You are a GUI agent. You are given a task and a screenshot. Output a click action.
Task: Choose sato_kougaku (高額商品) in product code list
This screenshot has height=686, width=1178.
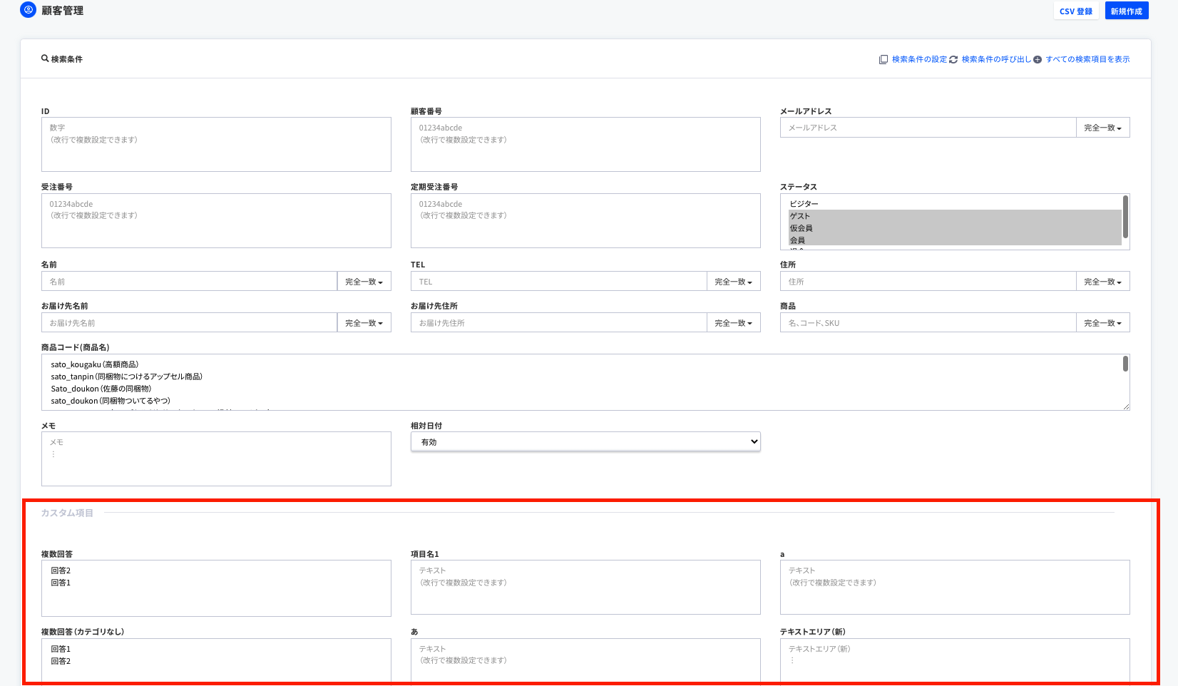(x=95, y=364)
